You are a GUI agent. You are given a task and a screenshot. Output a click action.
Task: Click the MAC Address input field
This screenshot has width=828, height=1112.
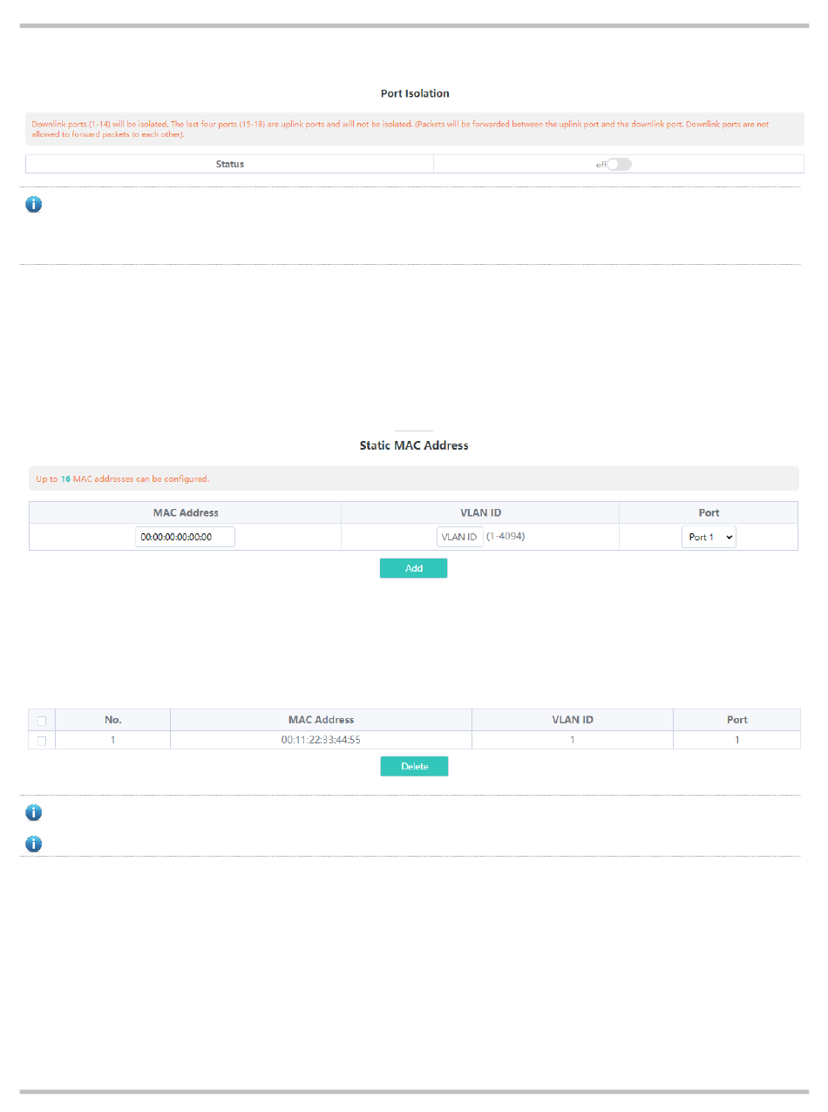click(x=185, y=537)
